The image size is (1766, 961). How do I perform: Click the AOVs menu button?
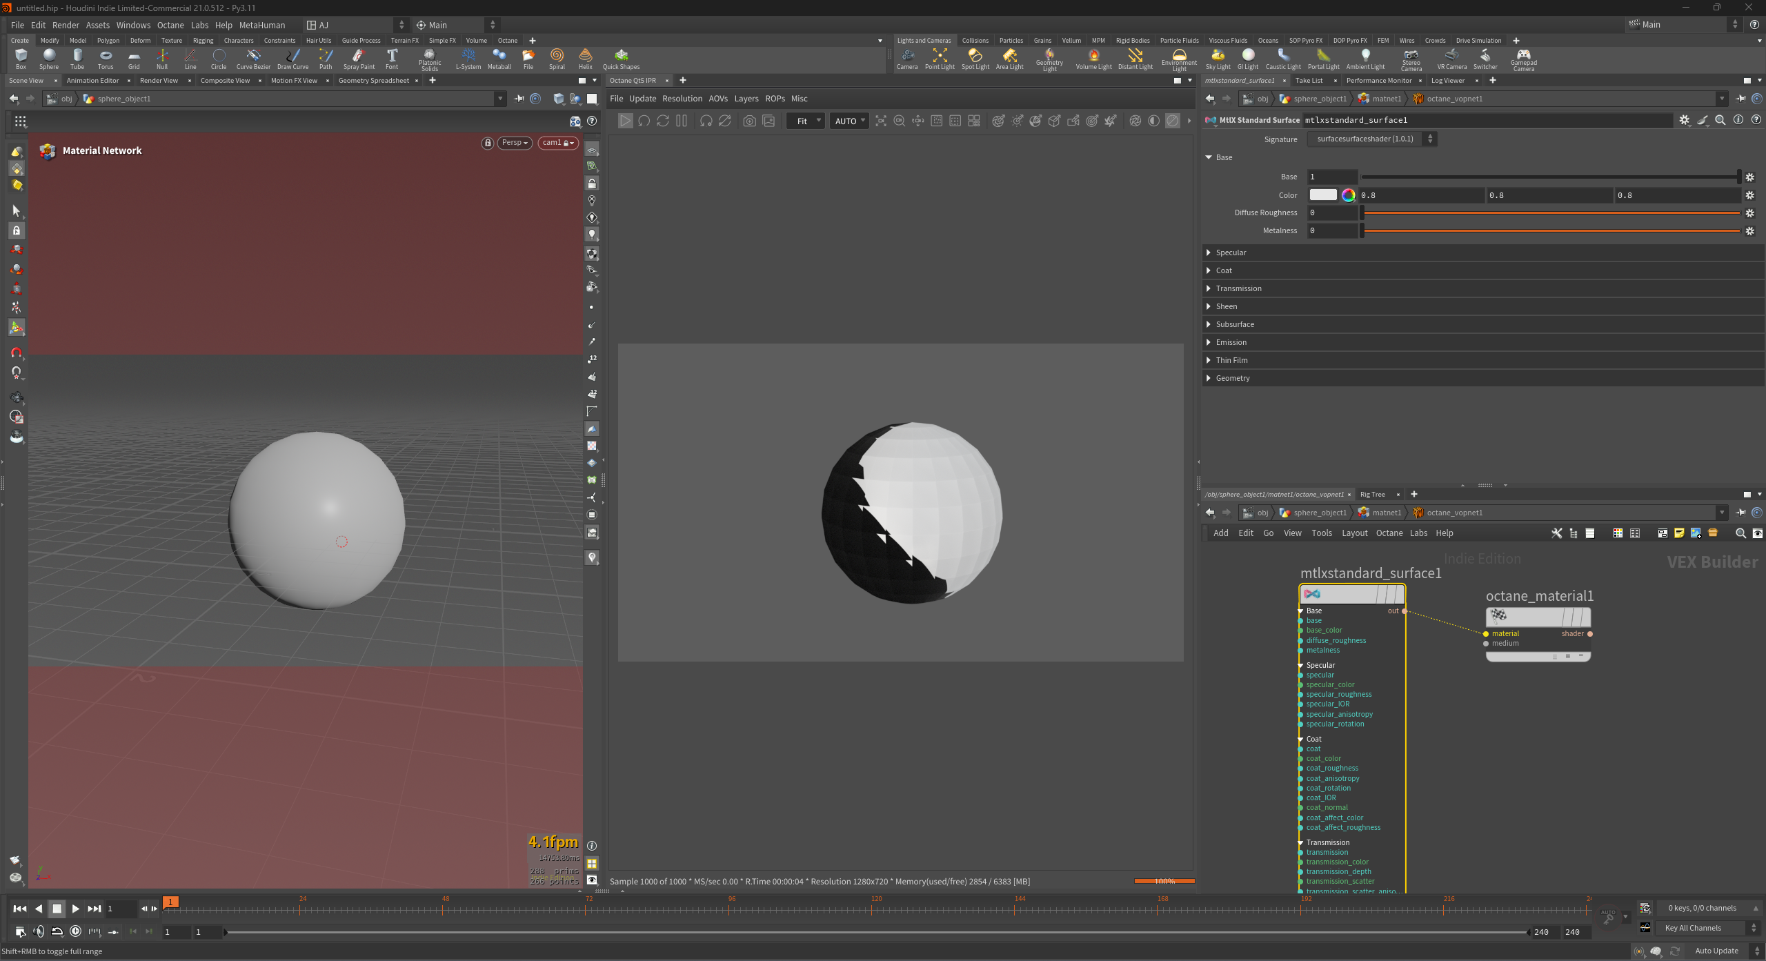pyautogui.click(x=717, y=99)
